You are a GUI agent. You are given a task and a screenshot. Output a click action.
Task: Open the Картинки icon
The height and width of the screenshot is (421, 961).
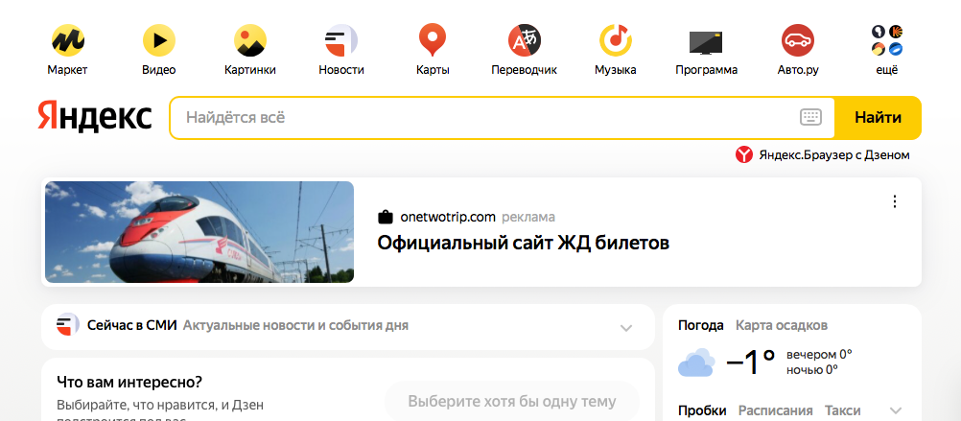click(x=250, y=40)
